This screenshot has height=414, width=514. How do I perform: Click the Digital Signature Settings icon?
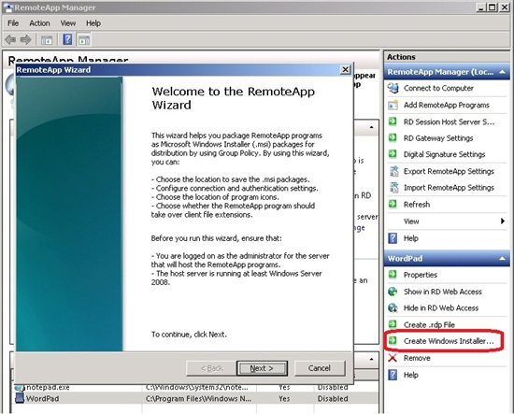click(x=393, y=154)
